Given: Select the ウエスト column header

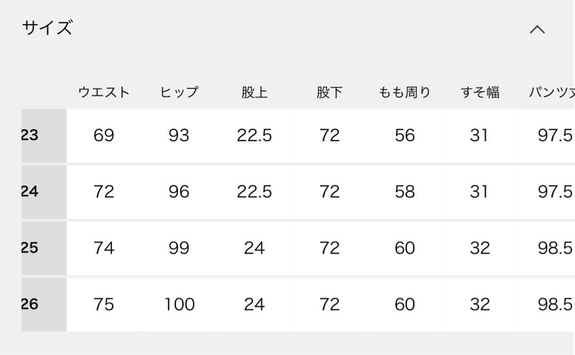Looking at the screenshot, I should (x=104, y=92).
